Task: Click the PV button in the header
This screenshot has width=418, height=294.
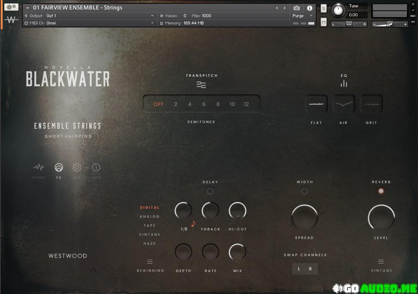Action: (413, 22)
